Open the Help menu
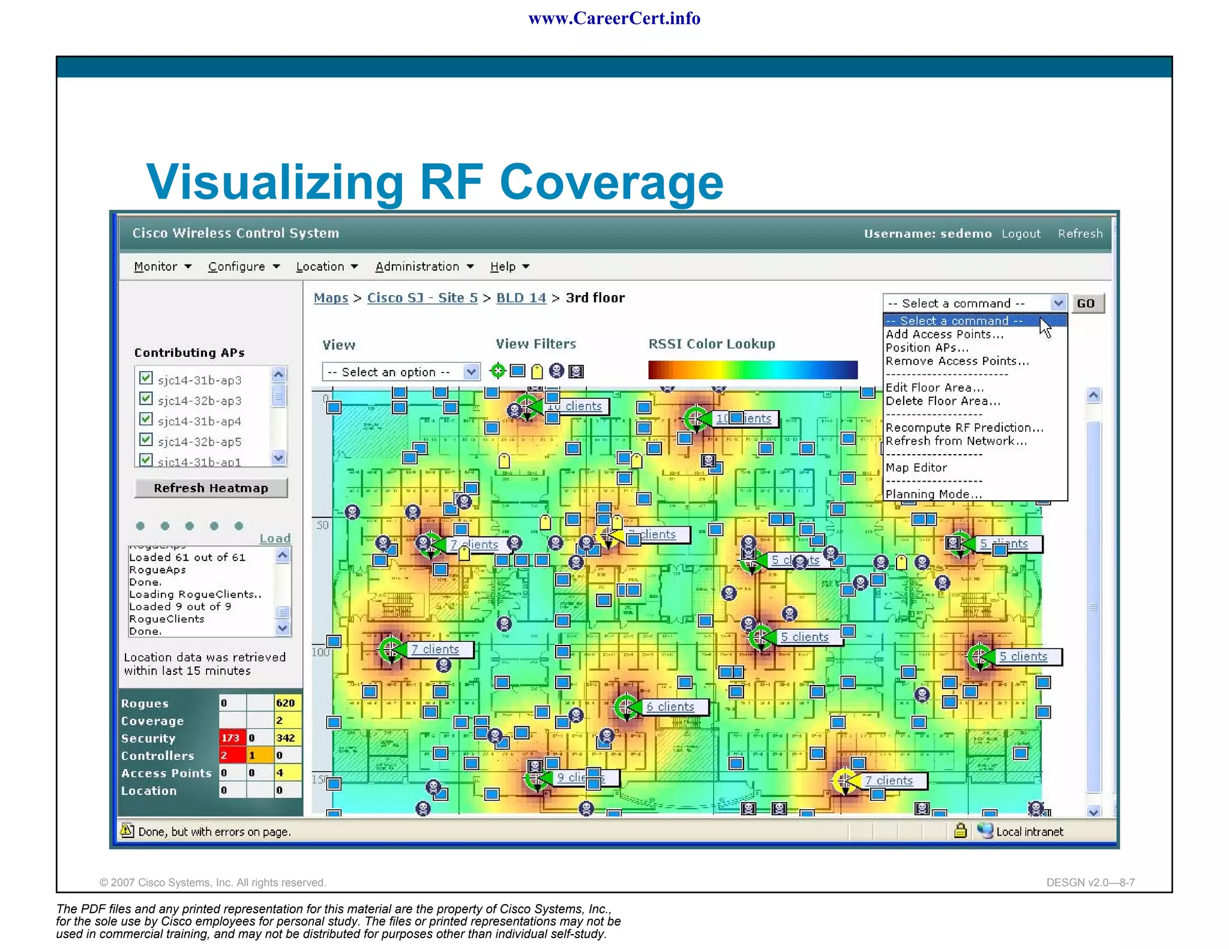Screen dimensions: 1229x949 (509, 266)
